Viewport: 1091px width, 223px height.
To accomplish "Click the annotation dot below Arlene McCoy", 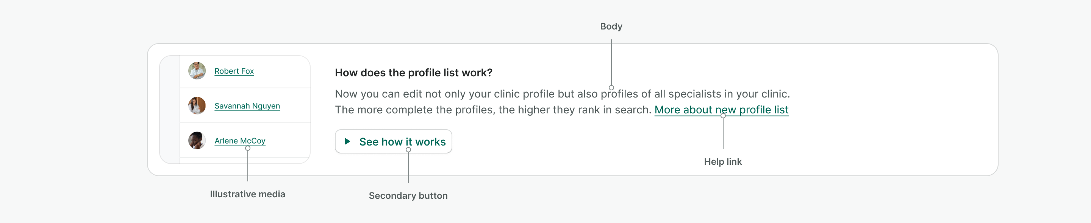I will (x=248, y=148).
